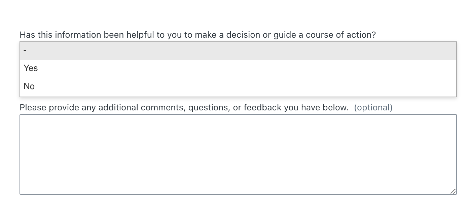Grab the diagonal resize grip of the textarea
The image size is (469, 212).
tap(453, 191)
